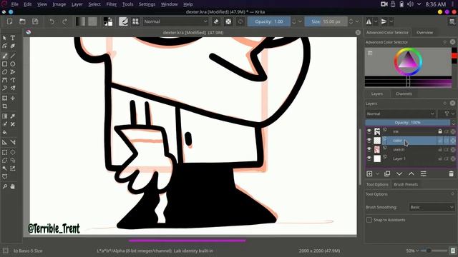Viewport: 458px width, 257px height.
Task: Expand vertical mirror options arrow
Action: (391, 21)
